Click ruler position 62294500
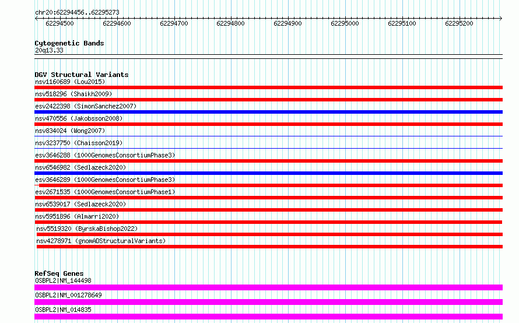519x323 pixels. [59, 23]
